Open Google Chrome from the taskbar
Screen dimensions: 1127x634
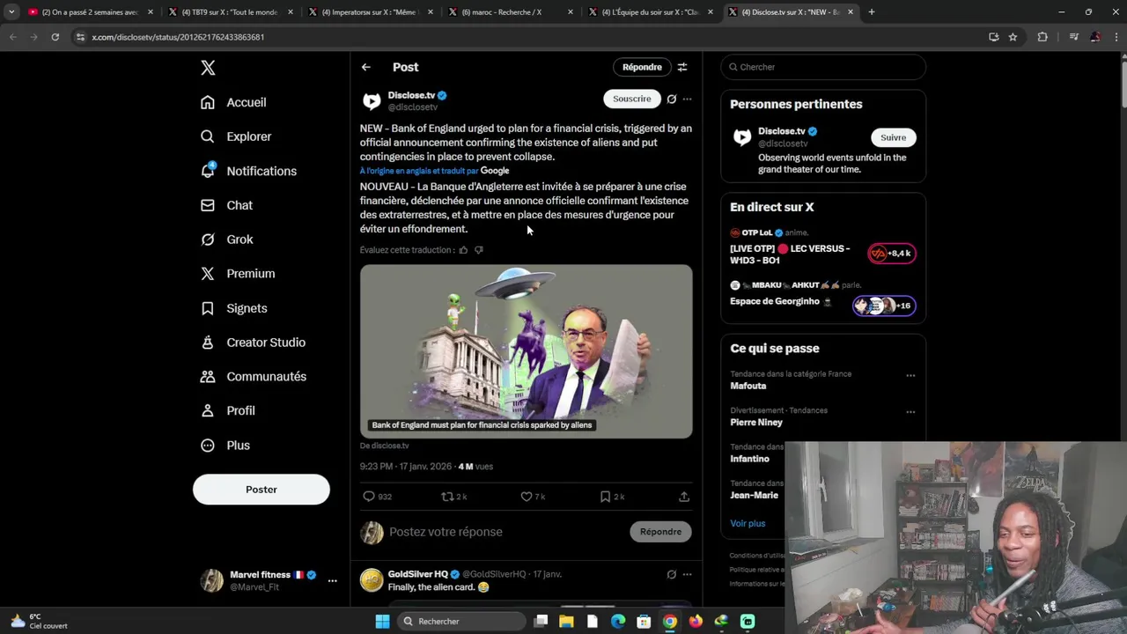coord(670,622)
